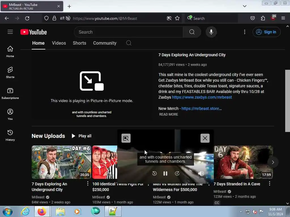Launch Internet Explorer from the taskbar

pos(25,211)
